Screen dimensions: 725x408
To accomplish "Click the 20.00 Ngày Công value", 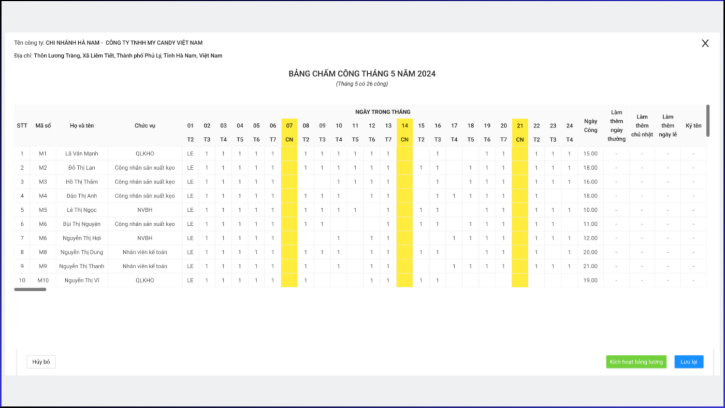I will coord(590,252).
